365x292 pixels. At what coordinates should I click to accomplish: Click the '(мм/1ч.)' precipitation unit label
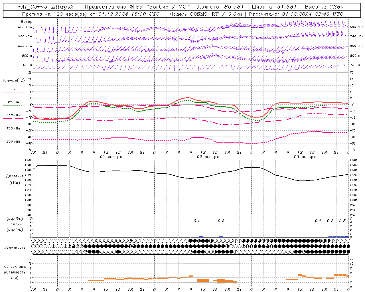click(x=15, y=230)
